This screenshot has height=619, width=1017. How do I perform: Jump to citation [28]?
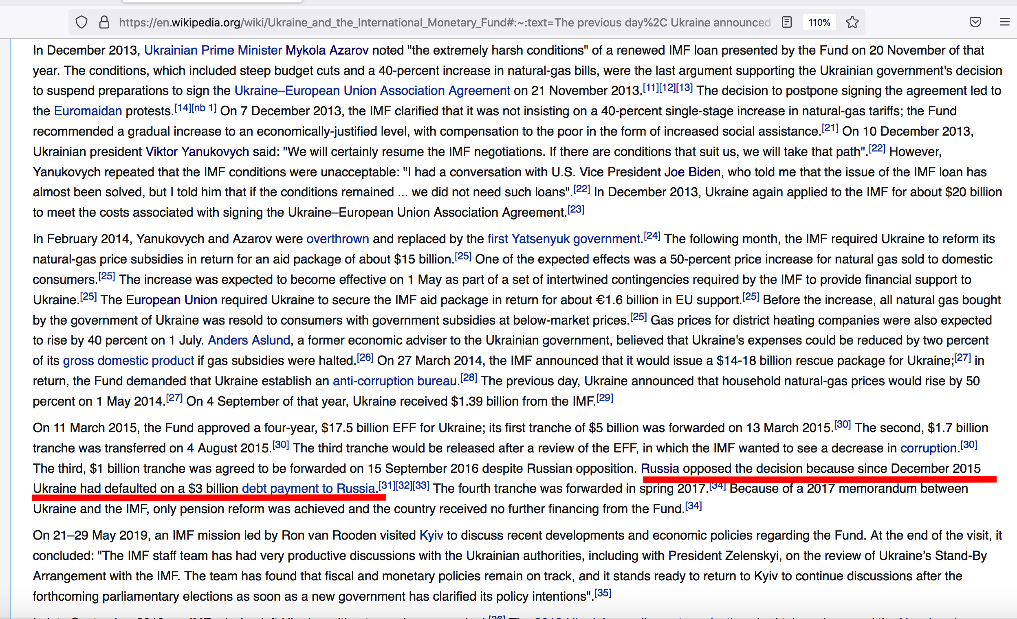(469, 378)
